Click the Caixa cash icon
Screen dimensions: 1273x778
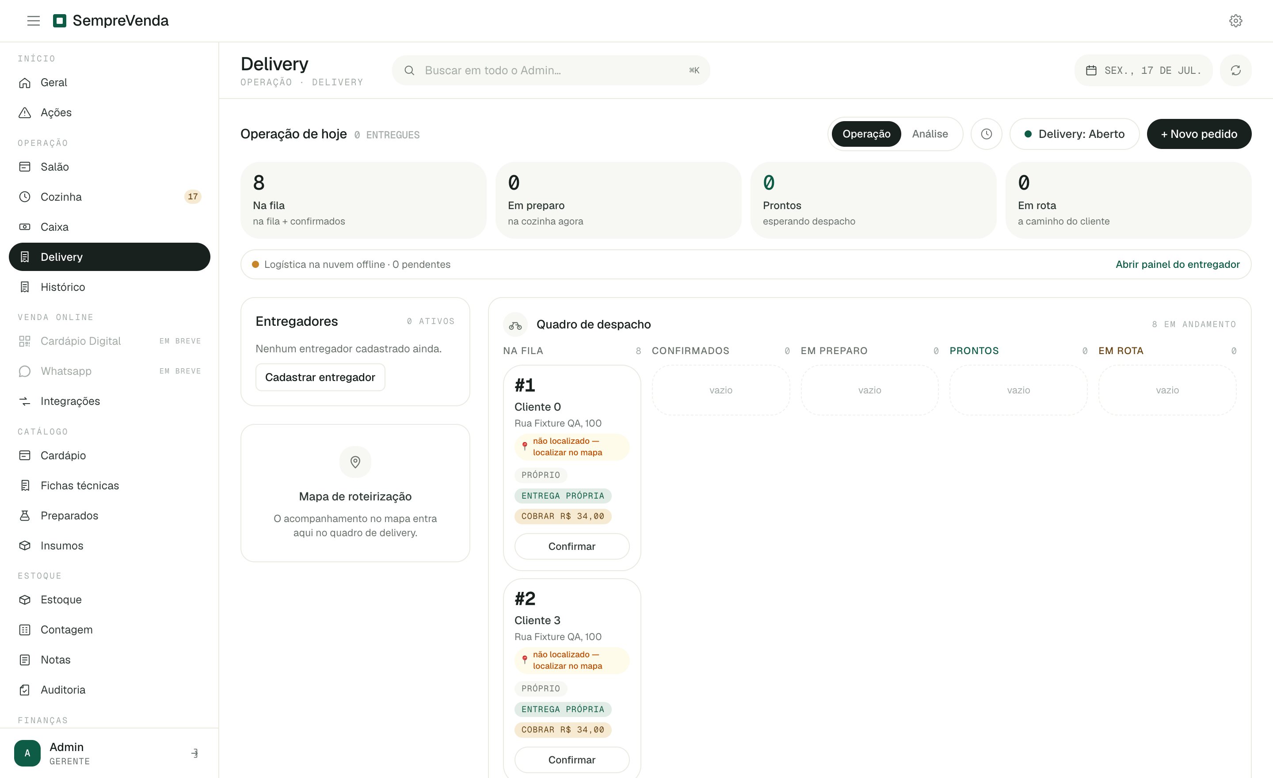point(25,227)
